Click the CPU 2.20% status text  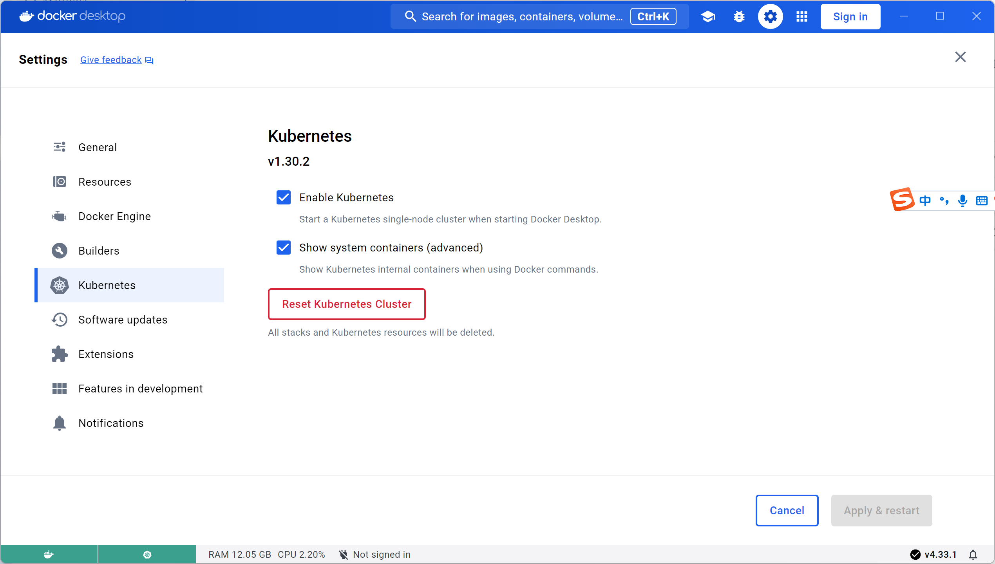[x=301, y=555]
